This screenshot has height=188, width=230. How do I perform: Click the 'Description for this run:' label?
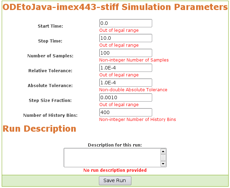[115, 145]
